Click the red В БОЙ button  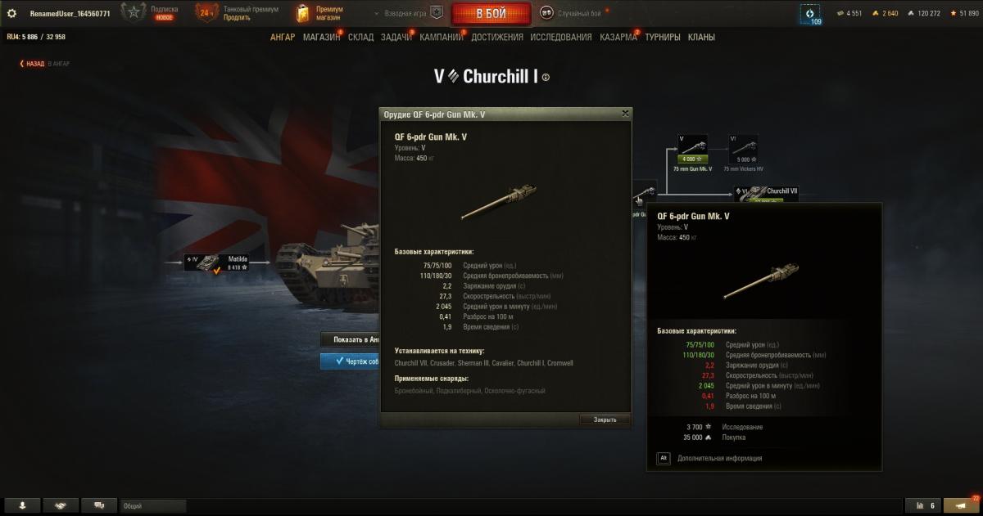[x=490, y=14]
